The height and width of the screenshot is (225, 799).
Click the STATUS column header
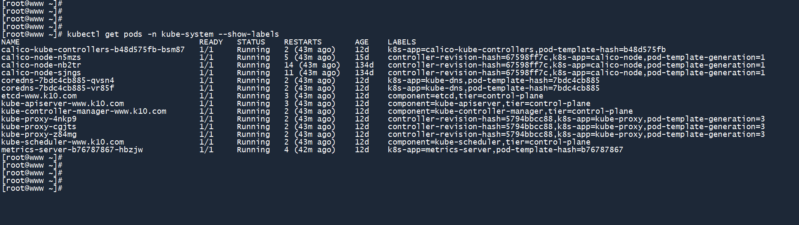point(251,42)
